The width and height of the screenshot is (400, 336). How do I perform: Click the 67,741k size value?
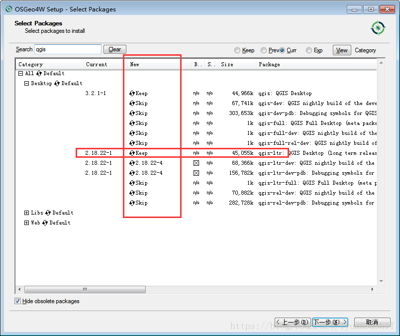(243, 104)
